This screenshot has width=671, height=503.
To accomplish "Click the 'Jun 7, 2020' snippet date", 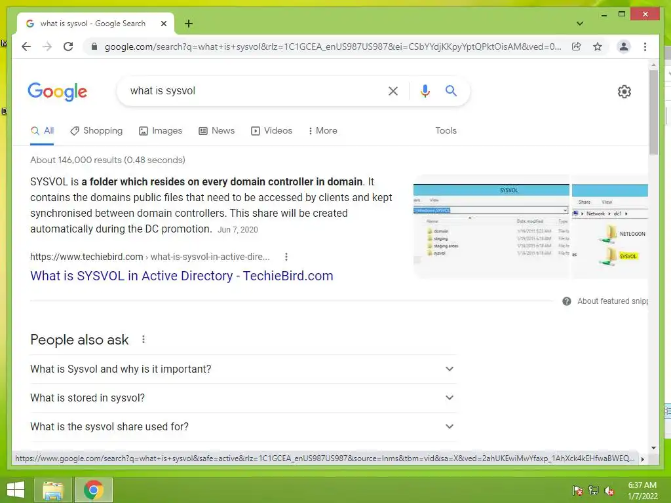I will (x=238, y=230).
